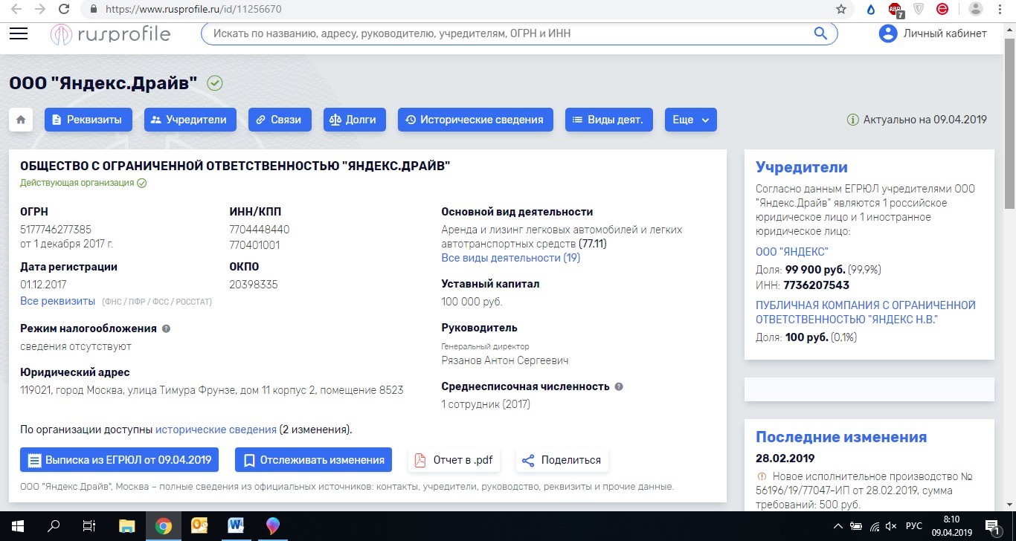The image size is (1016, 541).
Task: Click the browser address bar URL
Action: 193,10
